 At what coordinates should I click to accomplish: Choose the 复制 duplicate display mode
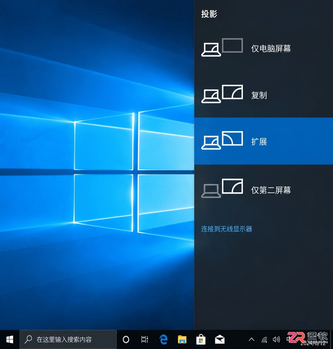(x=263, y=95)
